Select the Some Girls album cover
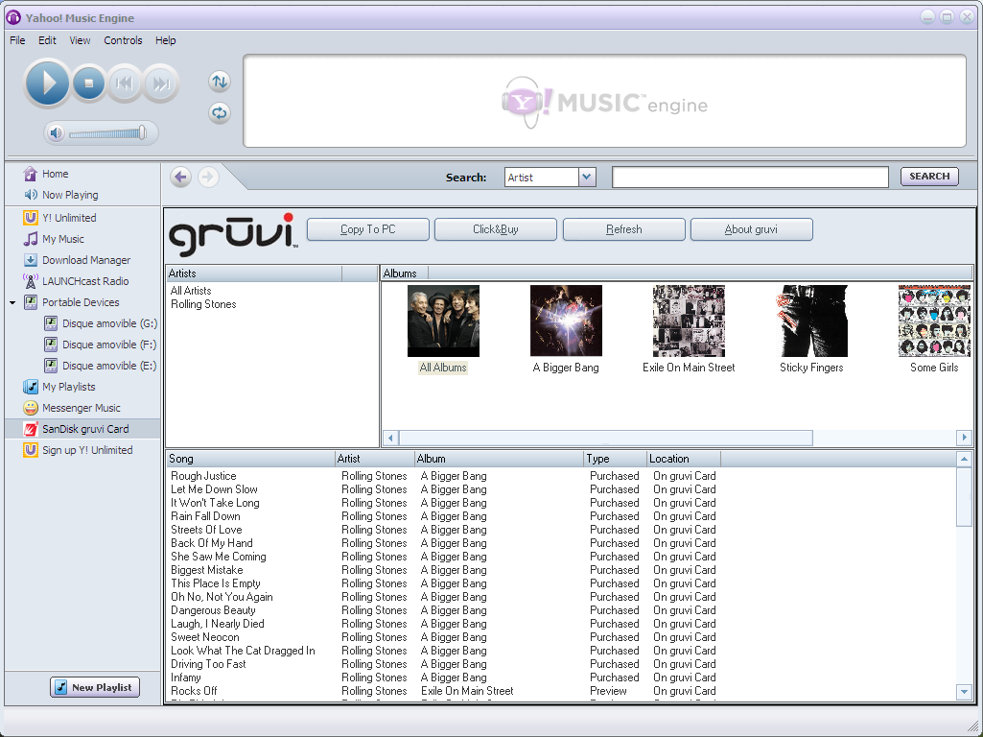 (x=934, y=321)
